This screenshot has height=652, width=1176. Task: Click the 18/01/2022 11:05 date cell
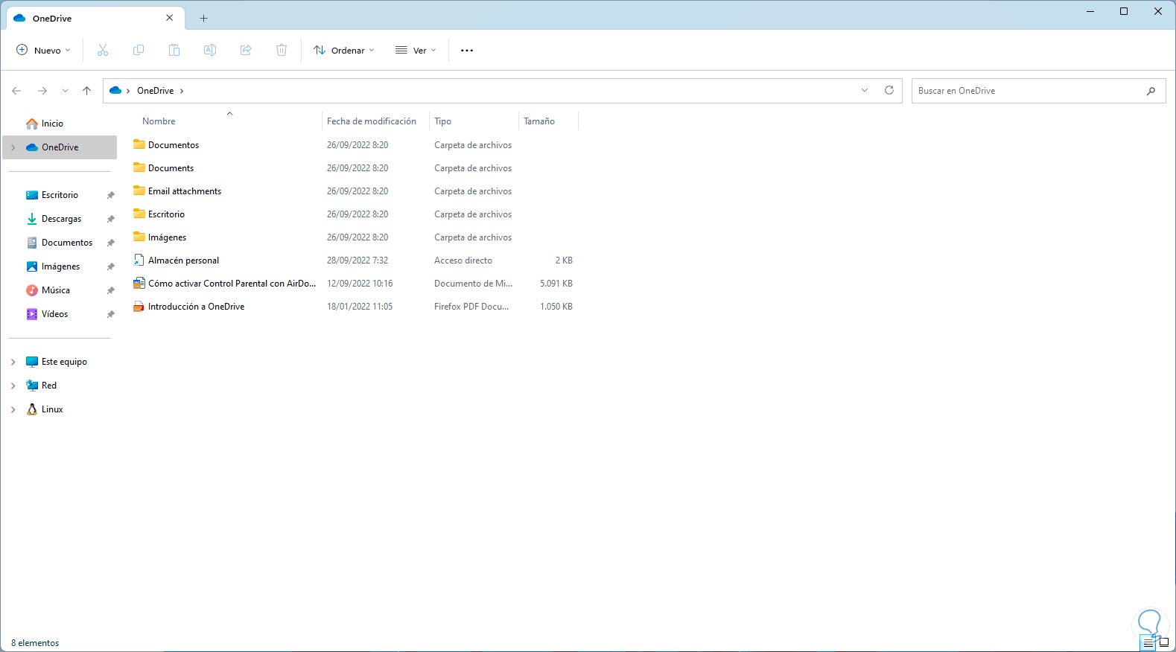pos(360,307)
